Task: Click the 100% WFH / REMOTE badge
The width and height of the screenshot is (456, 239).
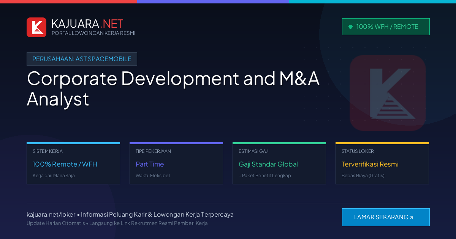Action: pyautogui.click(x=386, y=27)
